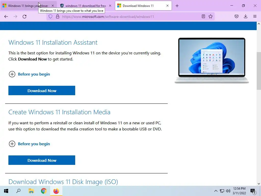Toggle reader view icon
This screenshot has height=196, width=261.
click(x=203, y=16)
